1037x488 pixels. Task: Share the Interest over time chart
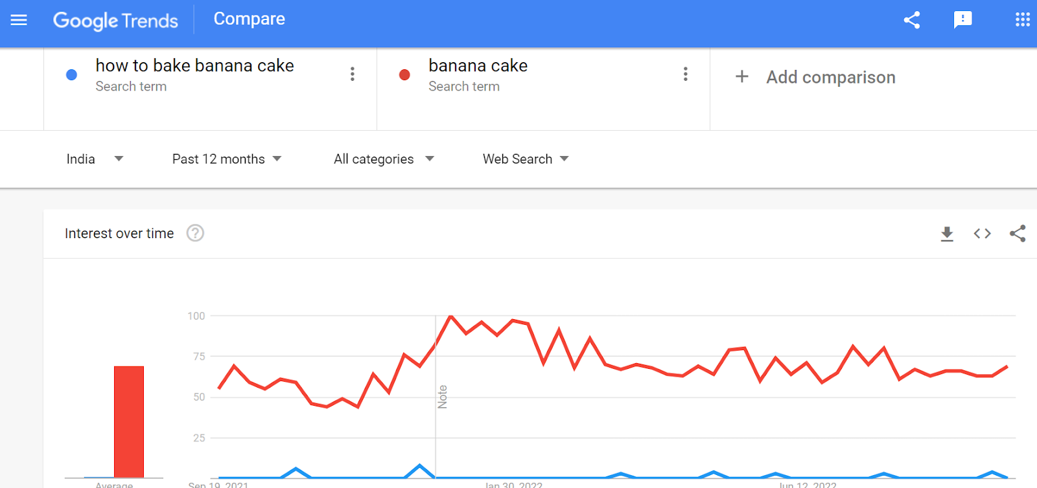(x=1018, y=234)
